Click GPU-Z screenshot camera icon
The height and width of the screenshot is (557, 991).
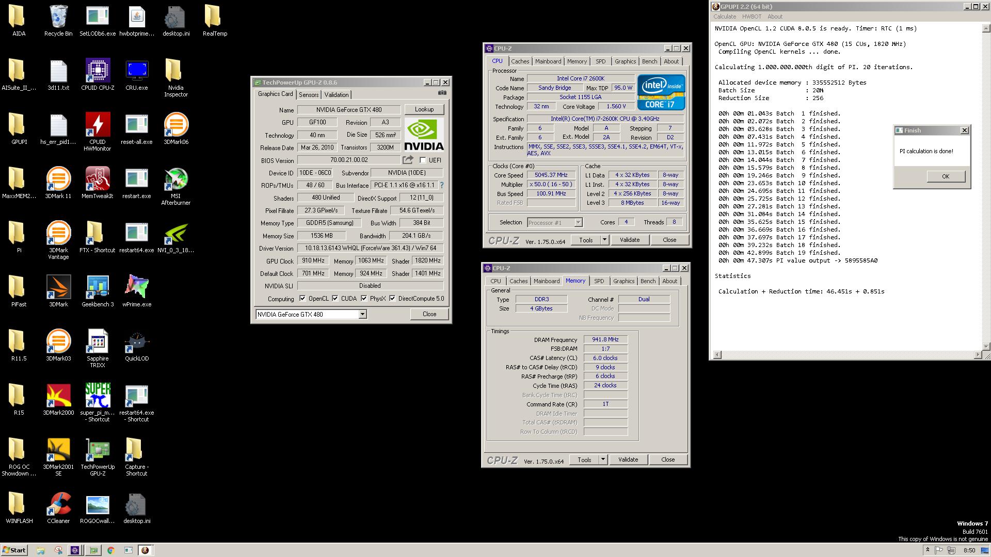(442, 93)
